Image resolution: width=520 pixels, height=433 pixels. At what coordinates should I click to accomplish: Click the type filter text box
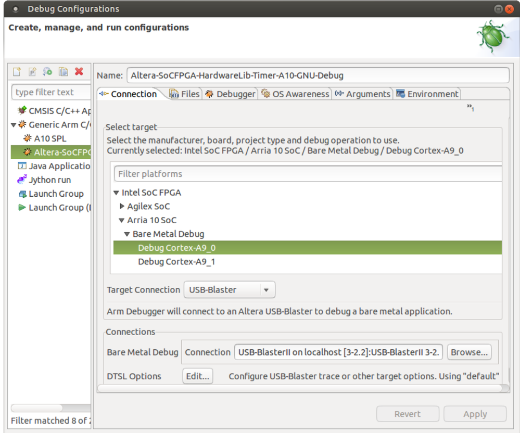(51, 92)
